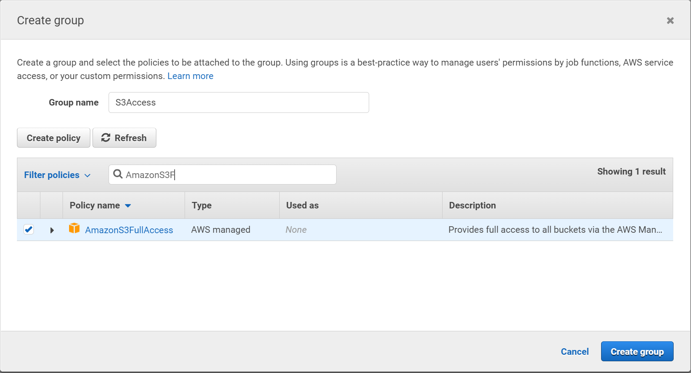Viewport: 691px width, 373px height.
Task: Click the Description column header
Action: (472, 205)
